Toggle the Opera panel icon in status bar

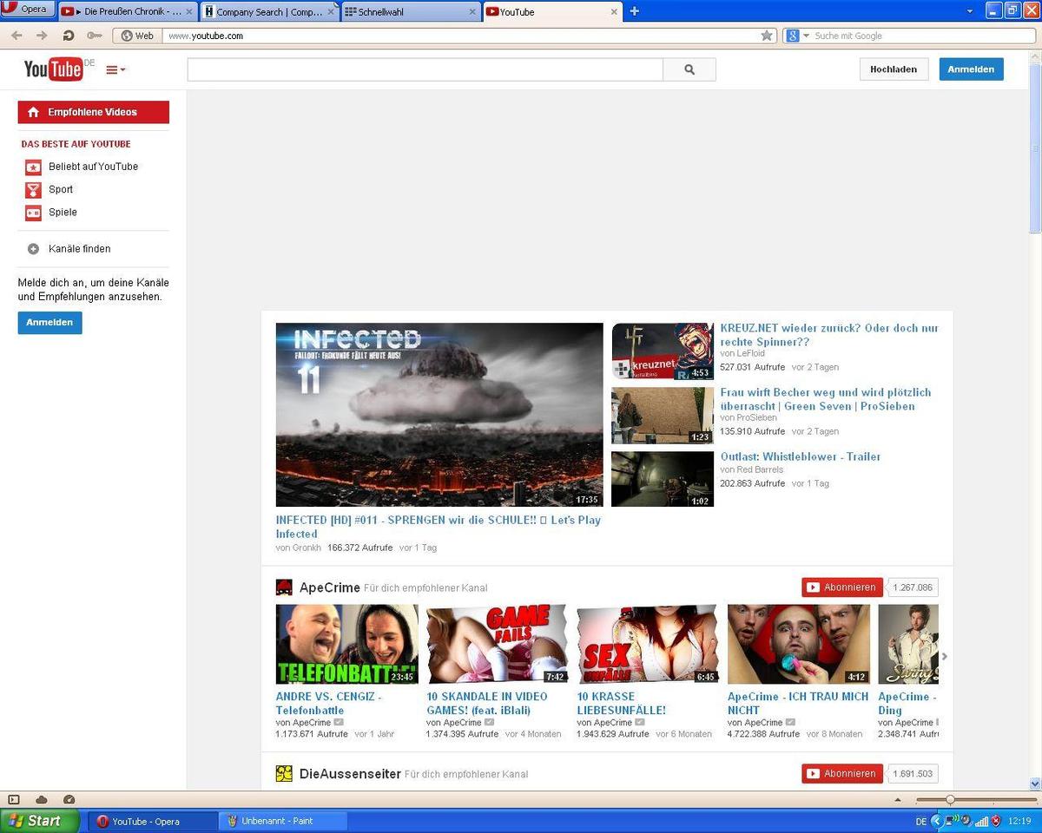(x=13, y=799)
